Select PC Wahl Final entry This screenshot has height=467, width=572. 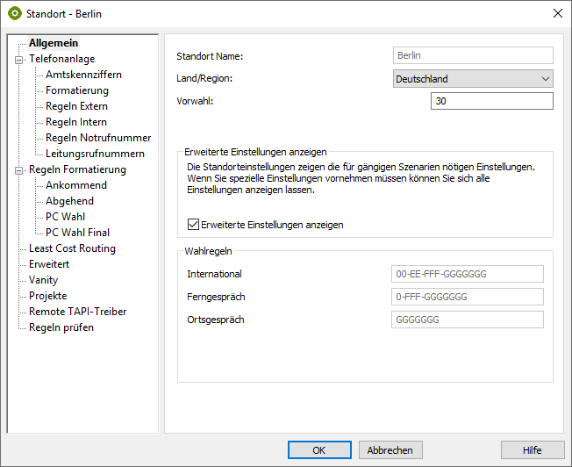pos(77,233)
